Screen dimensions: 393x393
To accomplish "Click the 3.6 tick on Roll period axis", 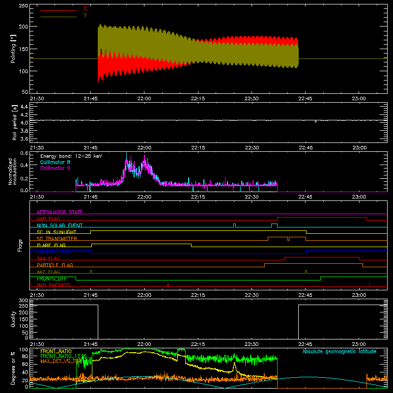I will tap(24, 139).
